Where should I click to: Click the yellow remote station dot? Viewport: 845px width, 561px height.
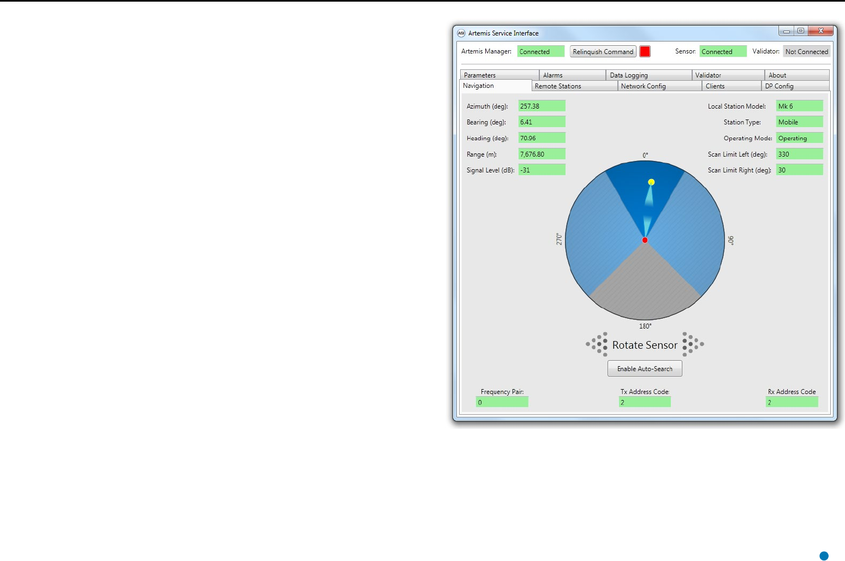[x=651, y=182]
